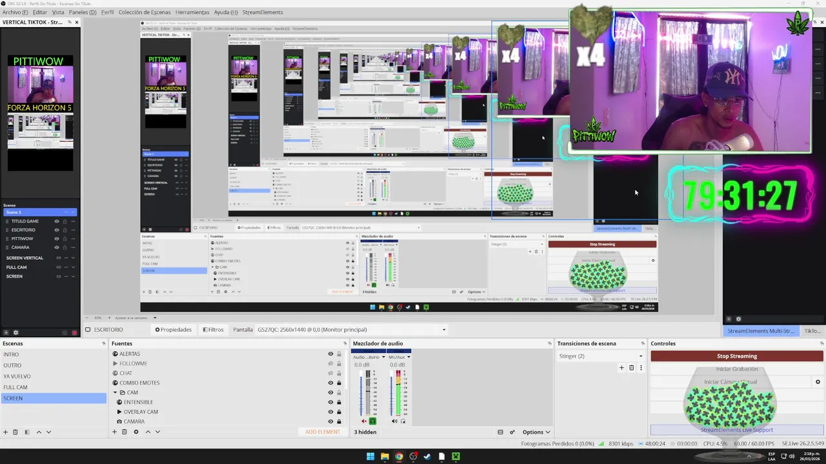Move source down arrow in the Fuentes toolbar
Image resolution: width=826 pixels, height=464 pixels.
click(157, 432)
